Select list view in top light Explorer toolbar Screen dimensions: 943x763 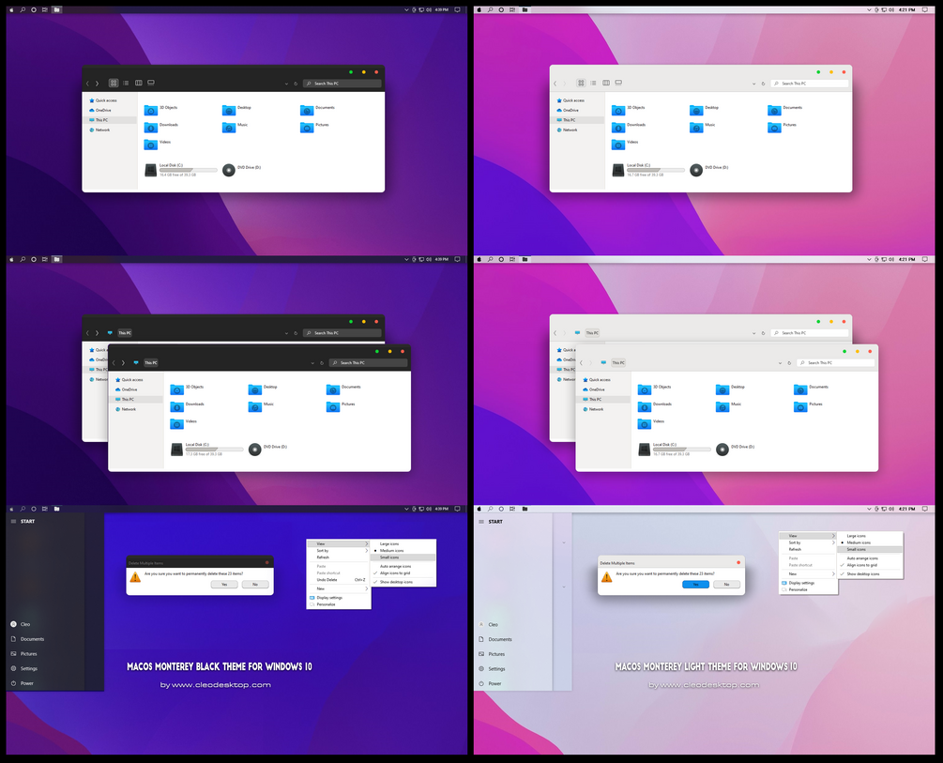[593, 83]
